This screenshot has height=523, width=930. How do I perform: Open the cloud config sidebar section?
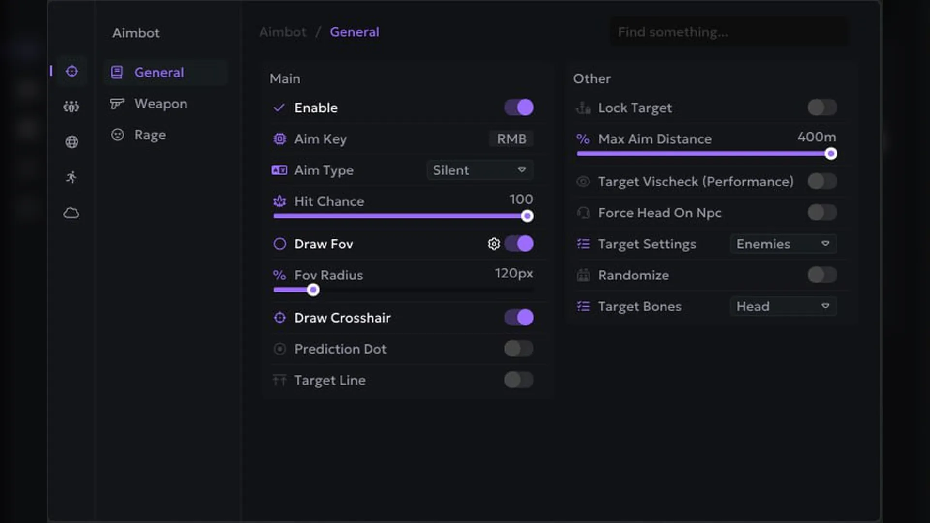[x=72, y=213]
